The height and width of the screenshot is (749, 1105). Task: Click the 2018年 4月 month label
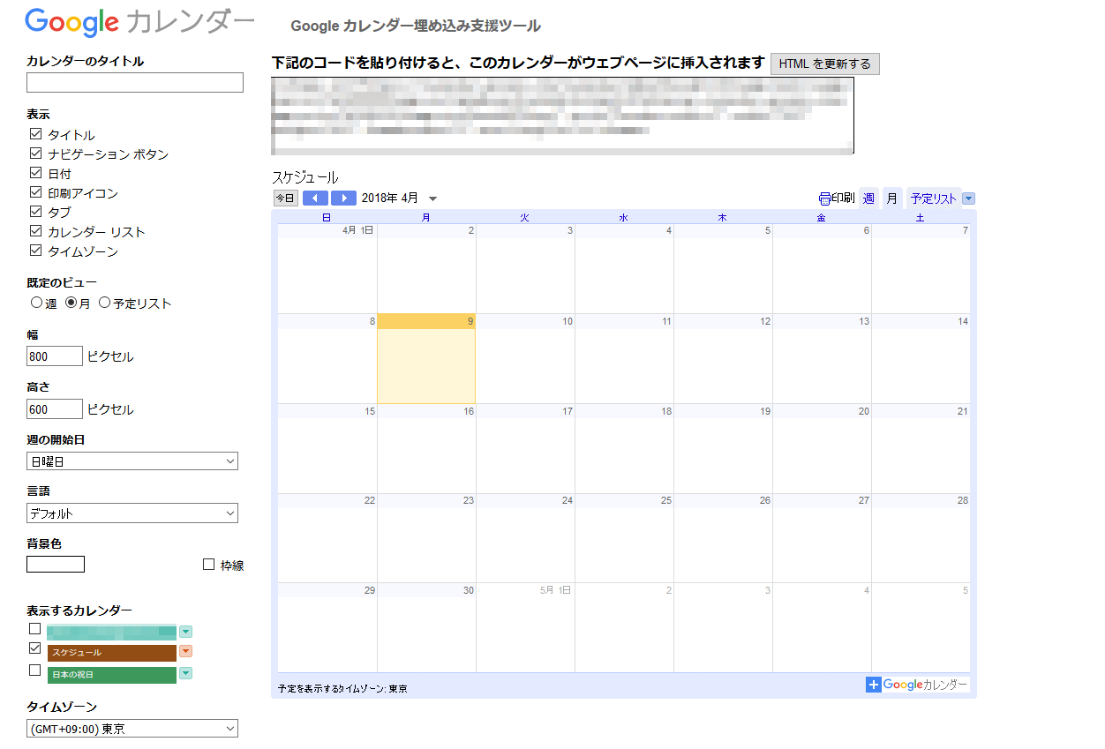390,198
